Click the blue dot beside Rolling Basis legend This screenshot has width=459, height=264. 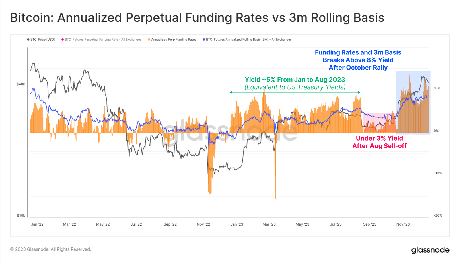tap(204, 40)
